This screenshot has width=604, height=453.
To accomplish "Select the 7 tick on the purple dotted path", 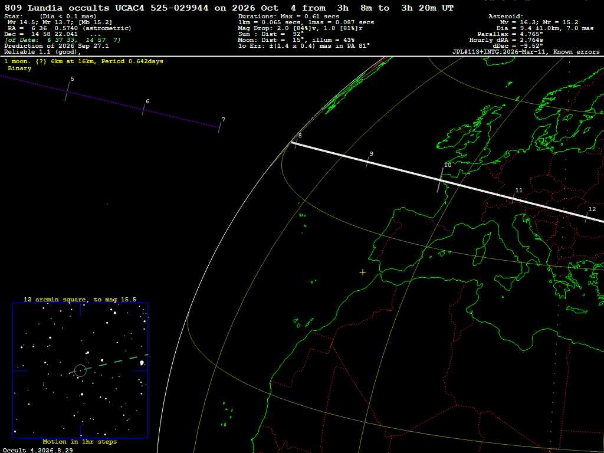I will coord(219,127).
